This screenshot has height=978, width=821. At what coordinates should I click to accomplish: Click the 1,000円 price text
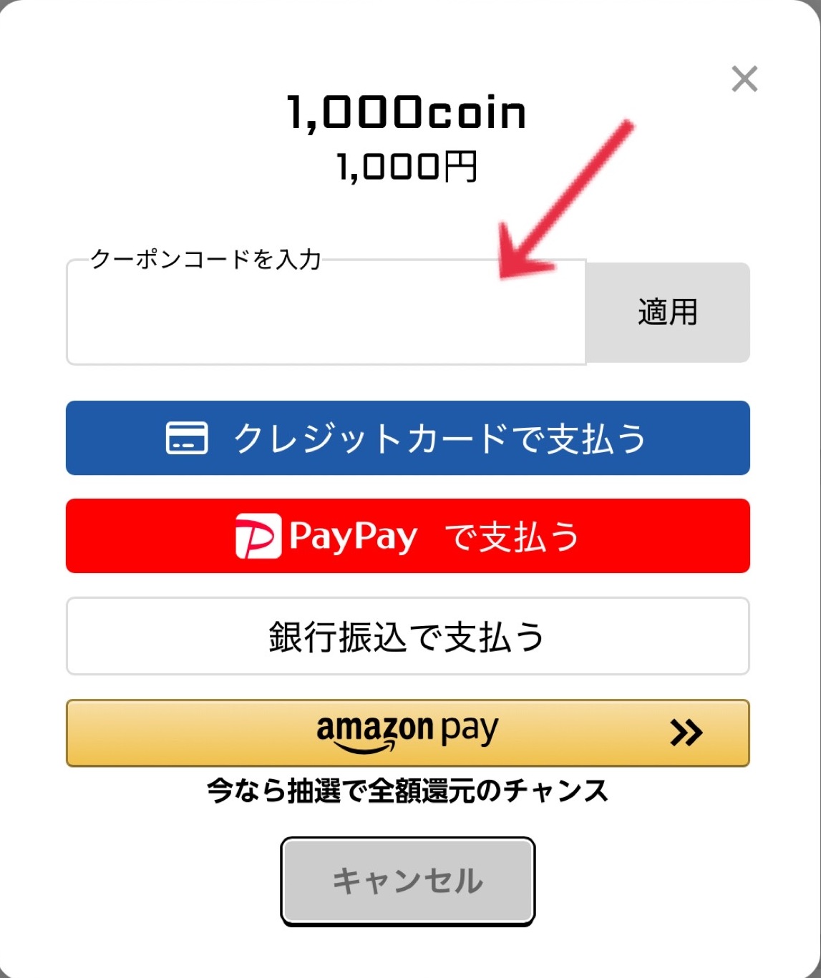407,167
